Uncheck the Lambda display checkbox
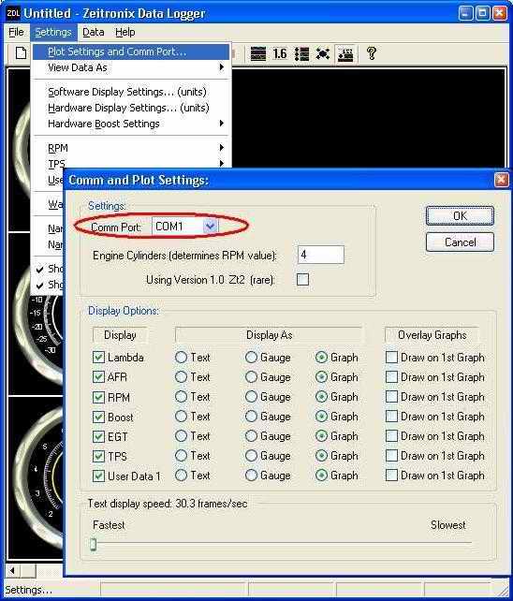The height and width of the screenshot is (601, 513). click(98, 358)
